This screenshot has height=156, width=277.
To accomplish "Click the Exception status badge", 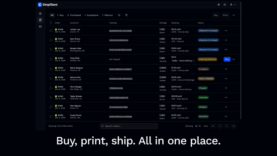I will 203,69.
